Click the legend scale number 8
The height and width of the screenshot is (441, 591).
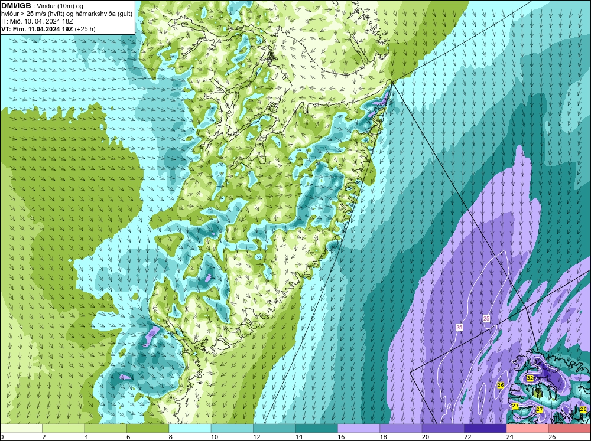coord(171,437)
